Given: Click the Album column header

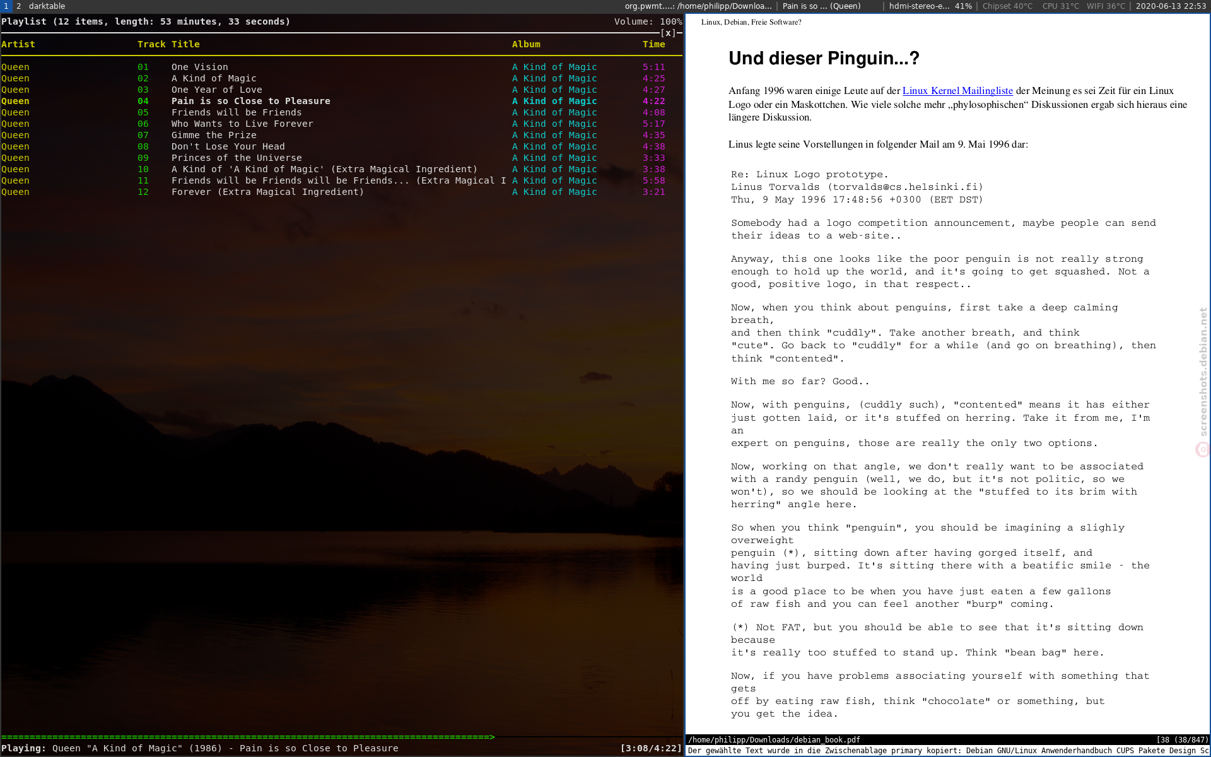Looking at the screenshot, I should (526, 44).
